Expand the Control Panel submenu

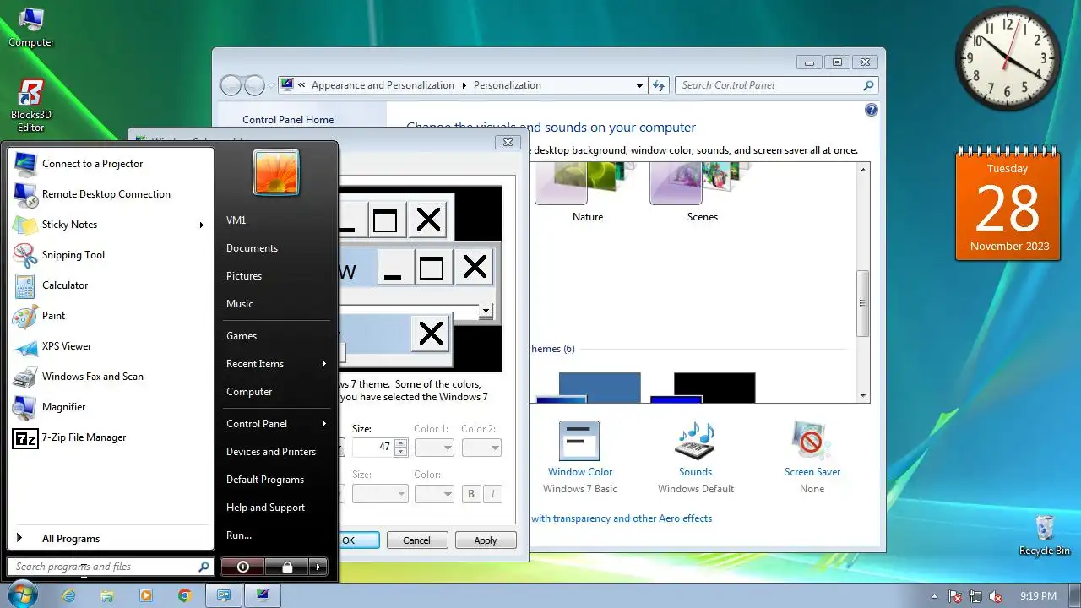pyautogui.click(x=323, y=424)
